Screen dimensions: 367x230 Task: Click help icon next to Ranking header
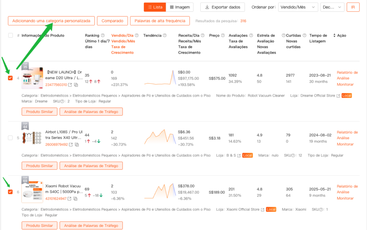(103, 35)
